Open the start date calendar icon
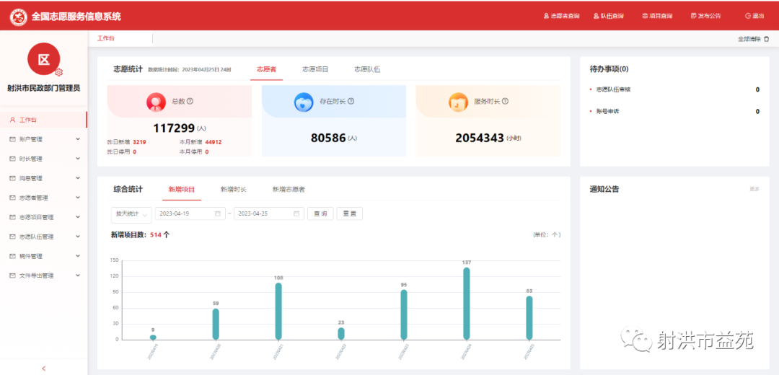Image resolution: width=779 pixels, height=375 pixels. pyautogui.click(x=218, y=214)
